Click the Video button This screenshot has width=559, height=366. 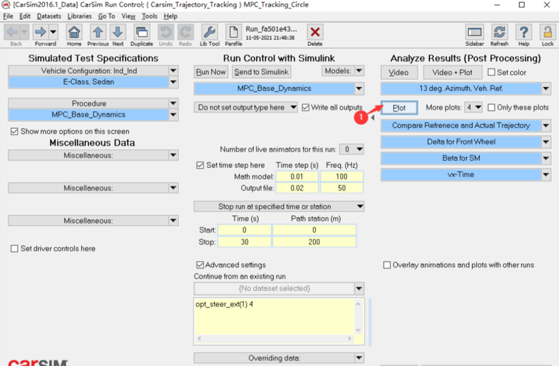(x=399, y=72)
